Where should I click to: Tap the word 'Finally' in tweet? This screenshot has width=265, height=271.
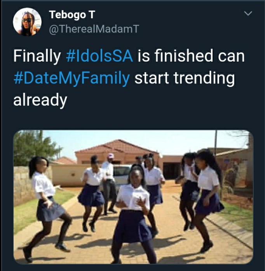pyautogui.click(x=37, y=56)
